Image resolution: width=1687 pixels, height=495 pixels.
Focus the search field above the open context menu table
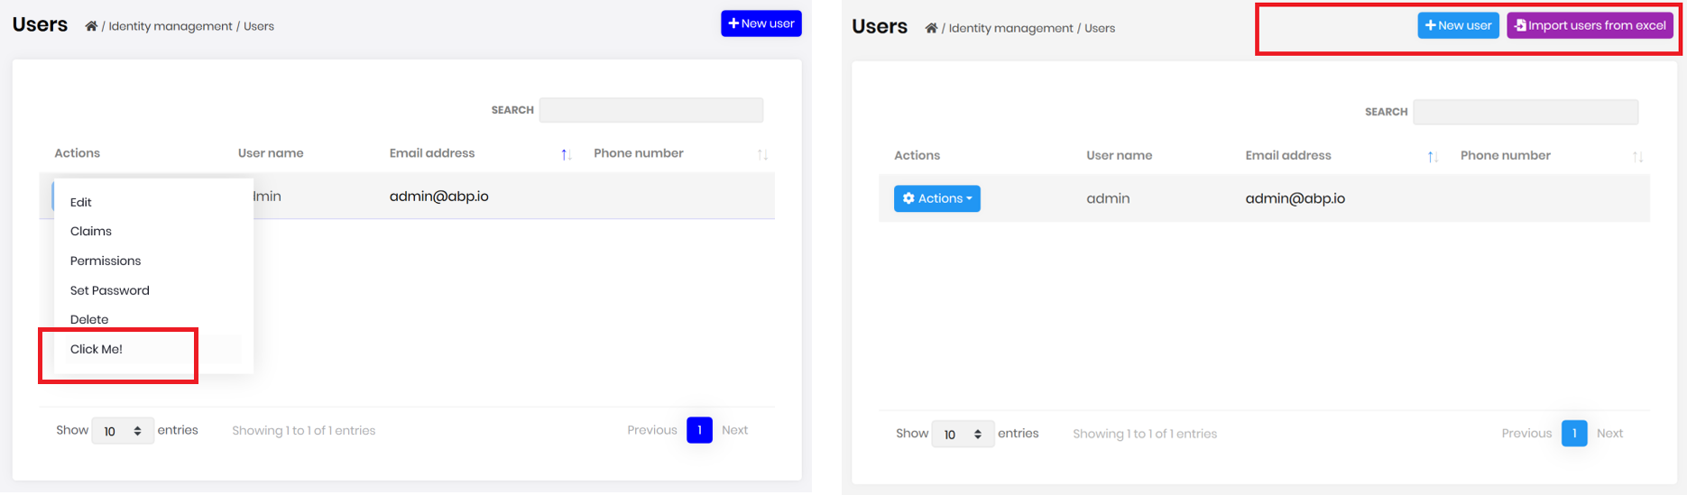pyautogui.click(x=650, y=110)
